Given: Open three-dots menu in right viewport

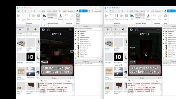Looking at the screenshot, I should (x=158, y=30).
